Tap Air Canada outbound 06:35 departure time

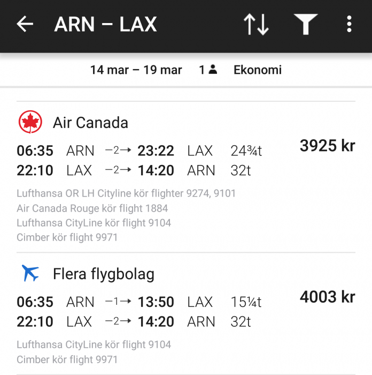[35, 151]
